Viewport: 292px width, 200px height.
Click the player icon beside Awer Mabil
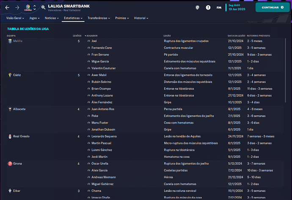point(89,75)
